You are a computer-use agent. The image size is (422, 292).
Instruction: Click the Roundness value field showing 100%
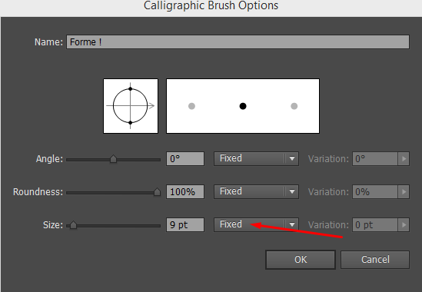click(x=185, y=192)
